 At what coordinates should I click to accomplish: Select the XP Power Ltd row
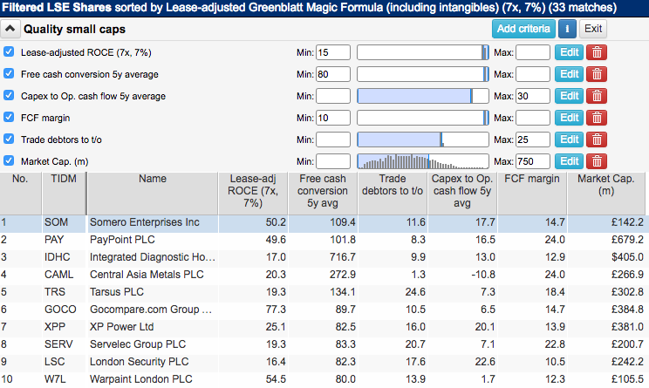click(x=323, y=327)
